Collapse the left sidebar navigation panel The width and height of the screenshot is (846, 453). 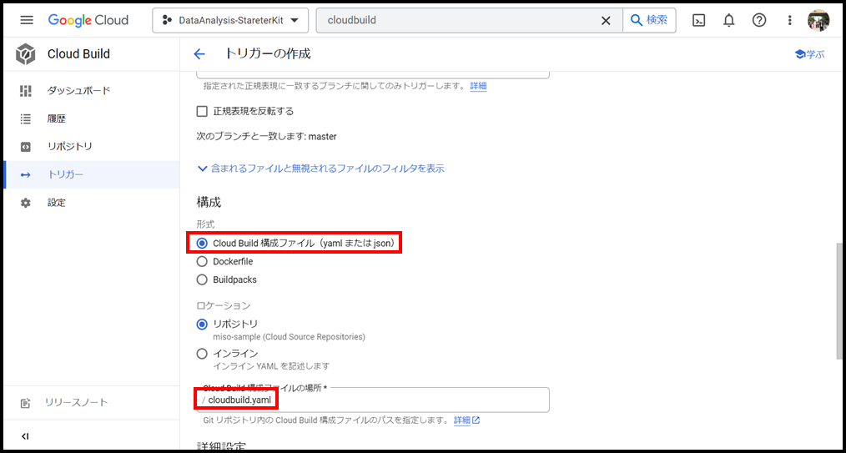click(25, 436)
